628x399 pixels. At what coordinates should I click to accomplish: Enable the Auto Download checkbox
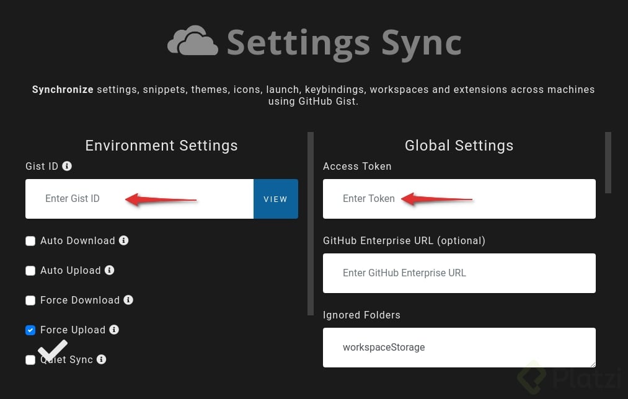click(x=30, y=241)
